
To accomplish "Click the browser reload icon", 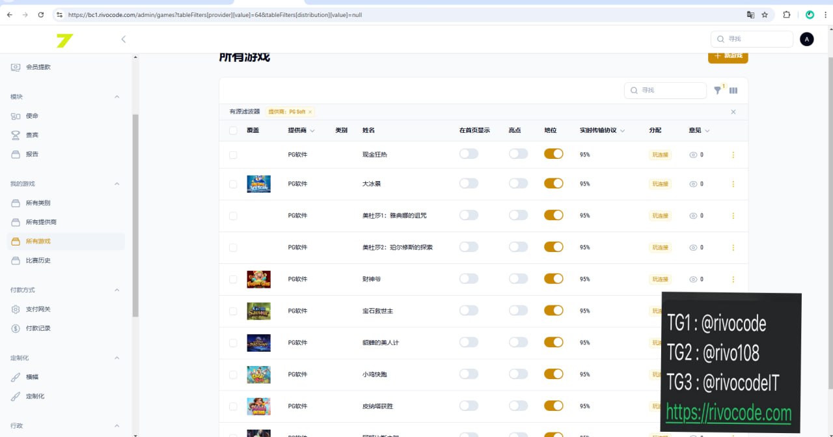I will pos(41,14).
